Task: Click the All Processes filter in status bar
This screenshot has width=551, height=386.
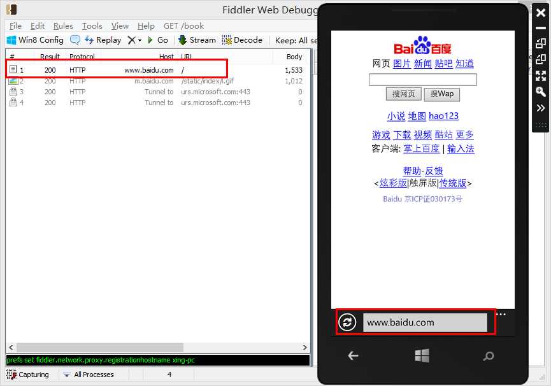Action: pyautogui.click(x=88, y=375)
